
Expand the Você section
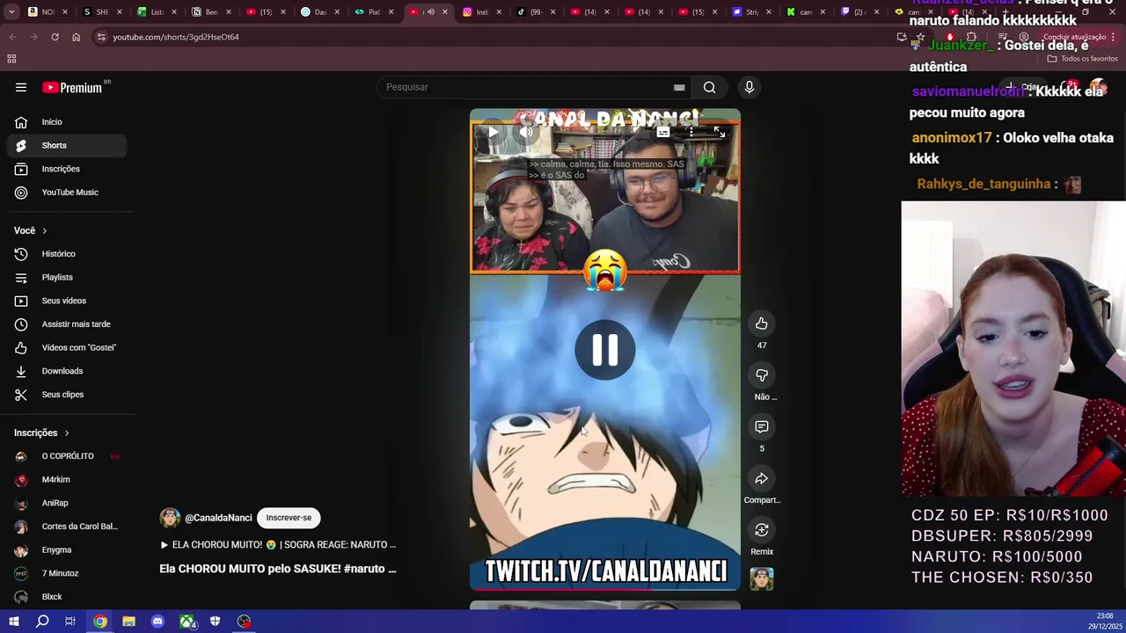(x=31, y=230)
